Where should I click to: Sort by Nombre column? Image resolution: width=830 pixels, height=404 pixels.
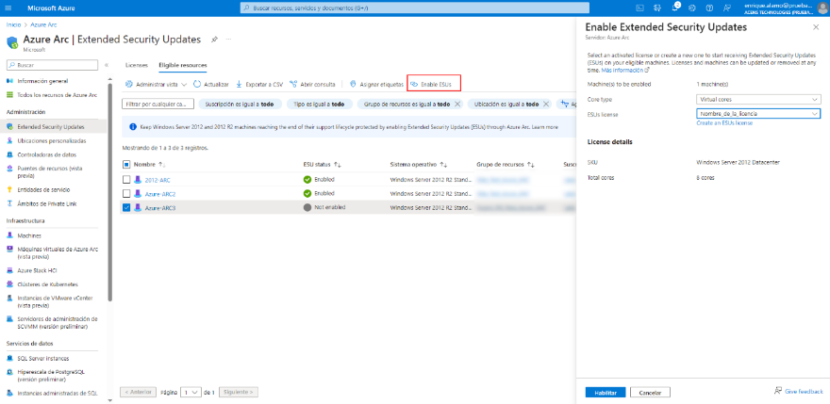click(x=150, y=165)
